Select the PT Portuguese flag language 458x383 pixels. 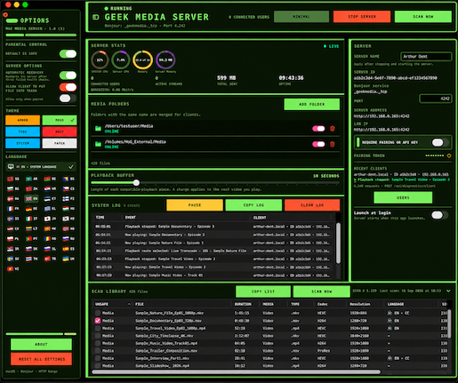pos(32,238)
